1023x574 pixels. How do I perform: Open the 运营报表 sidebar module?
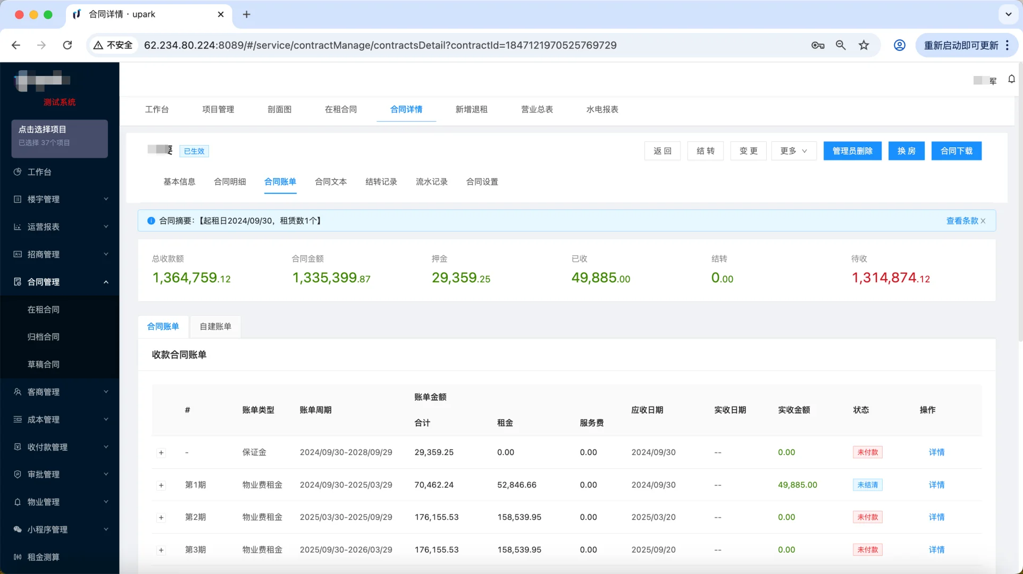pyautogui.click(x=44, y=226)
